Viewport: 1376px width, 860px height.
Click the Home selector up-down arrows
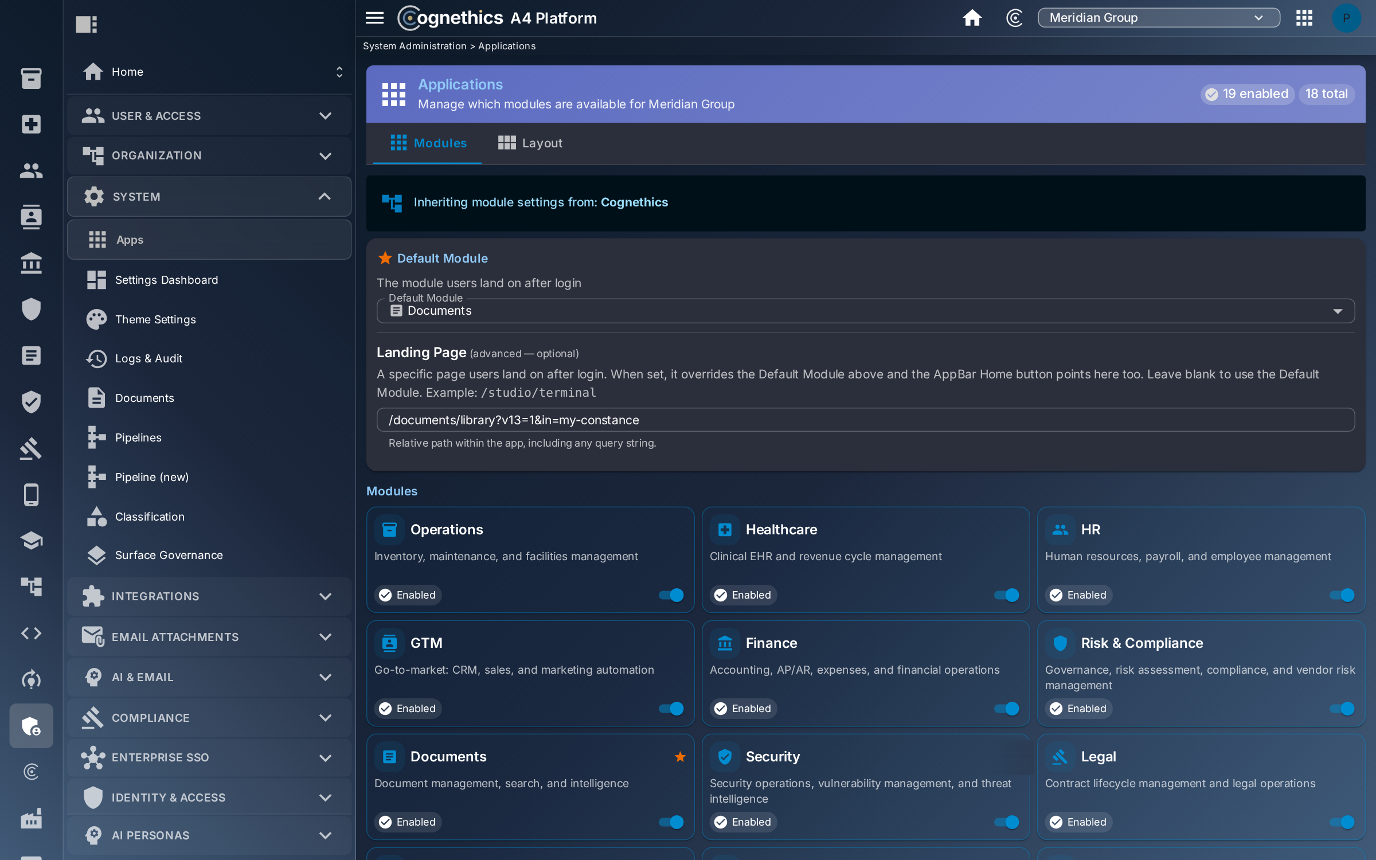coord(339,72)
